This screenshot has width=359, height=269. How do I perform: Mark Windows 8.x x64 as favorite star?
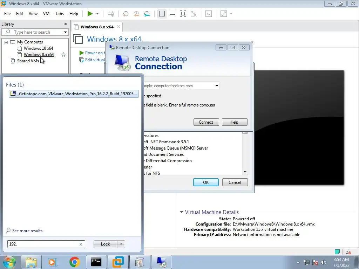click(x=63, y=54)
